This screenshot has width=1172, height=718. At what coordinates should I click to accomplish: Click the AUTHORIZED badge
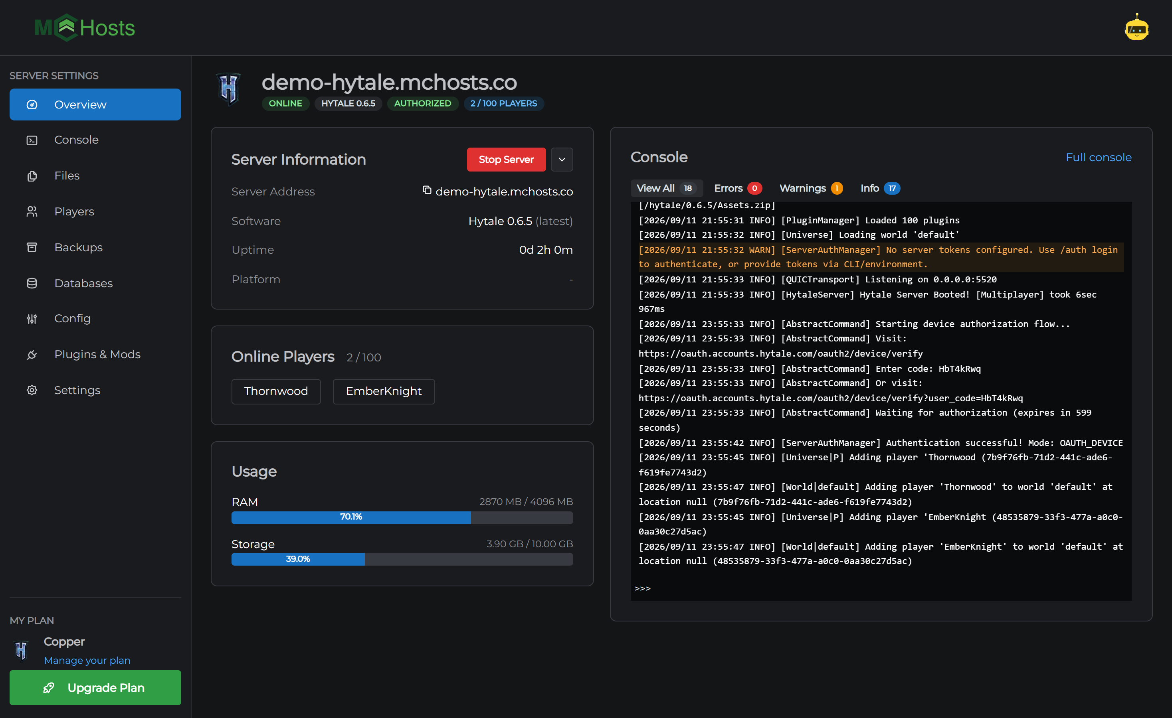coord(422,104)
